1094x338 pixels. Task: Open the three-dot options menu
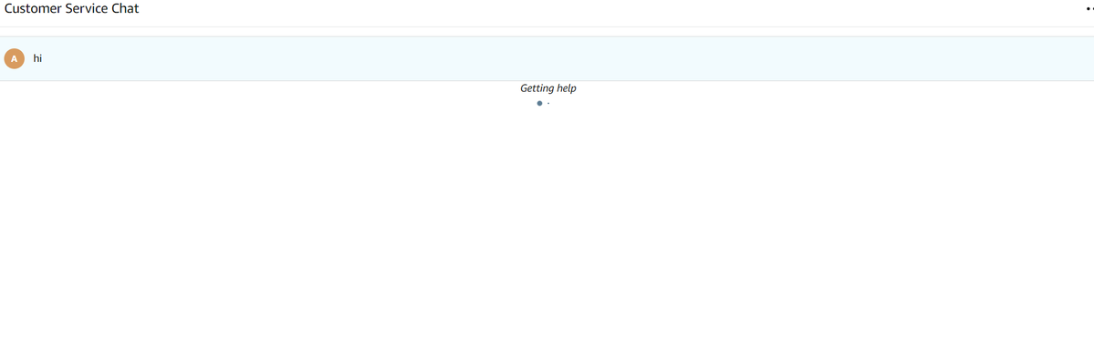click(1089, 9)
